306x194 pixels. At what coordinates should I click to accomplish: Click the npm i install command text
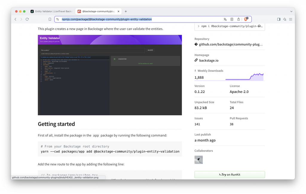tap(232, 26)
